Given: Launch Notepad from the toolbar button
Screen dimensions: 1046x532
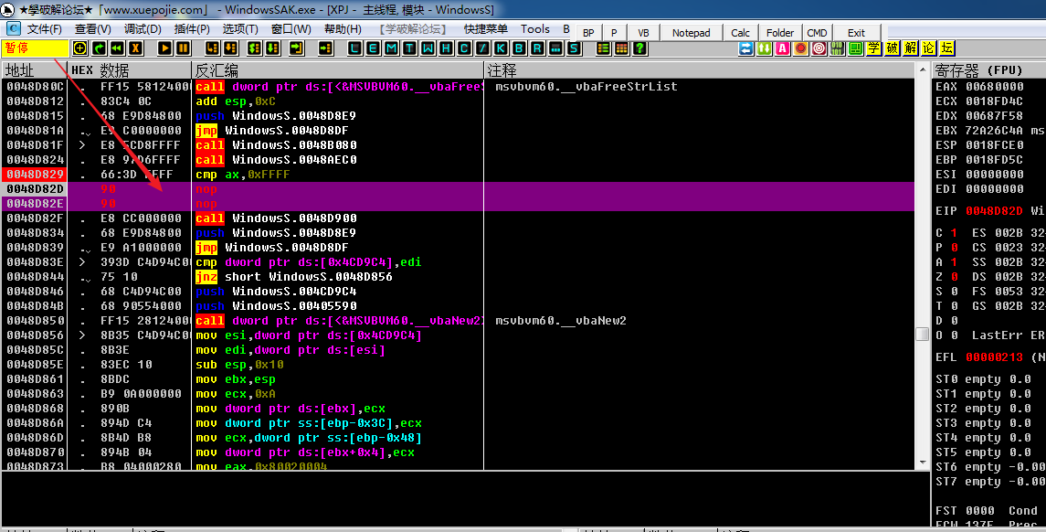Looking at the screenshot, I should (692, 33).
